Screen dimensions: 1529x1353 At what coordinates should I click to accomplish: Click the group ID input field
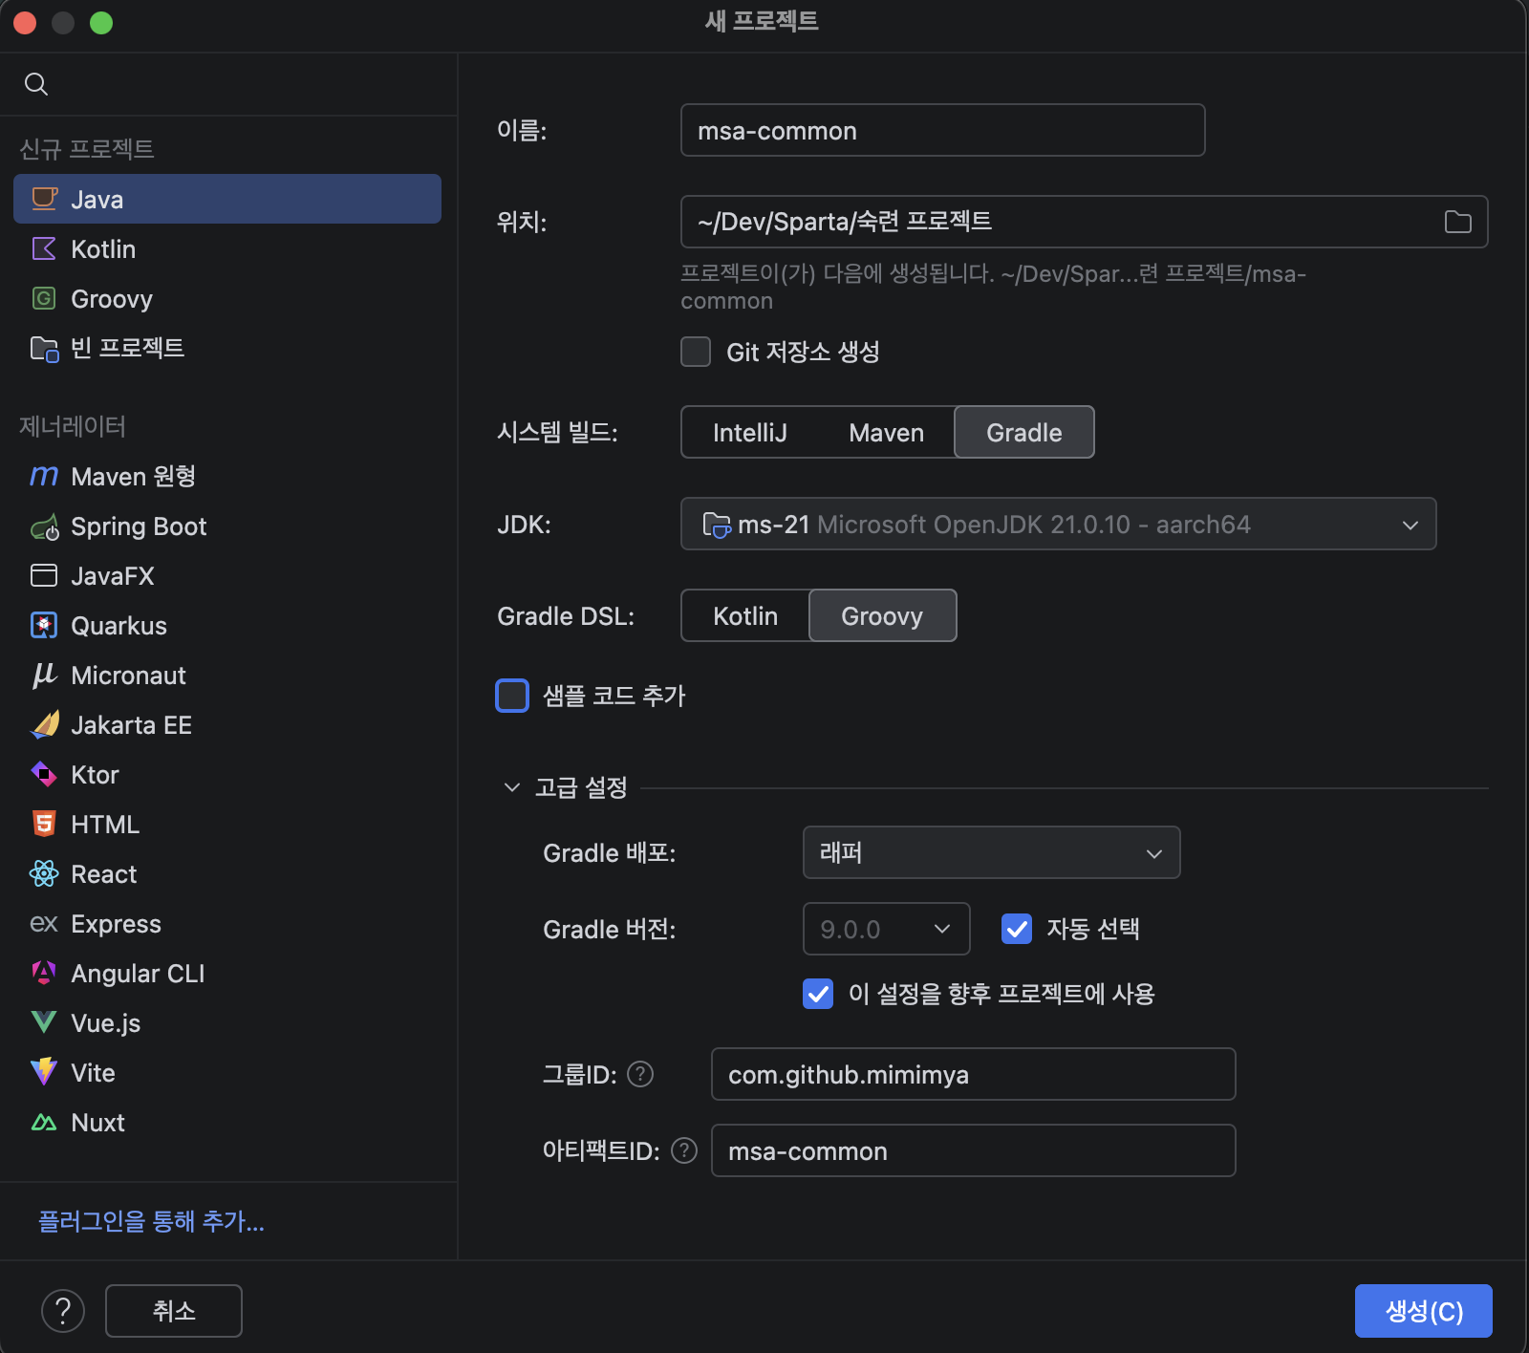pyautogui.click(x=973, y=1074)
